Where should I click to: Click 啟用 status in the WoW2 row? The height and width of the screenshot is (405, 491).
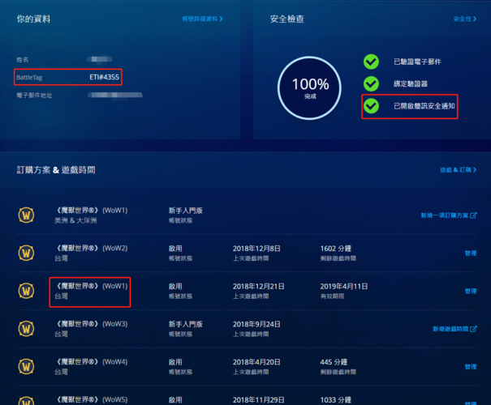click(175, 249)
